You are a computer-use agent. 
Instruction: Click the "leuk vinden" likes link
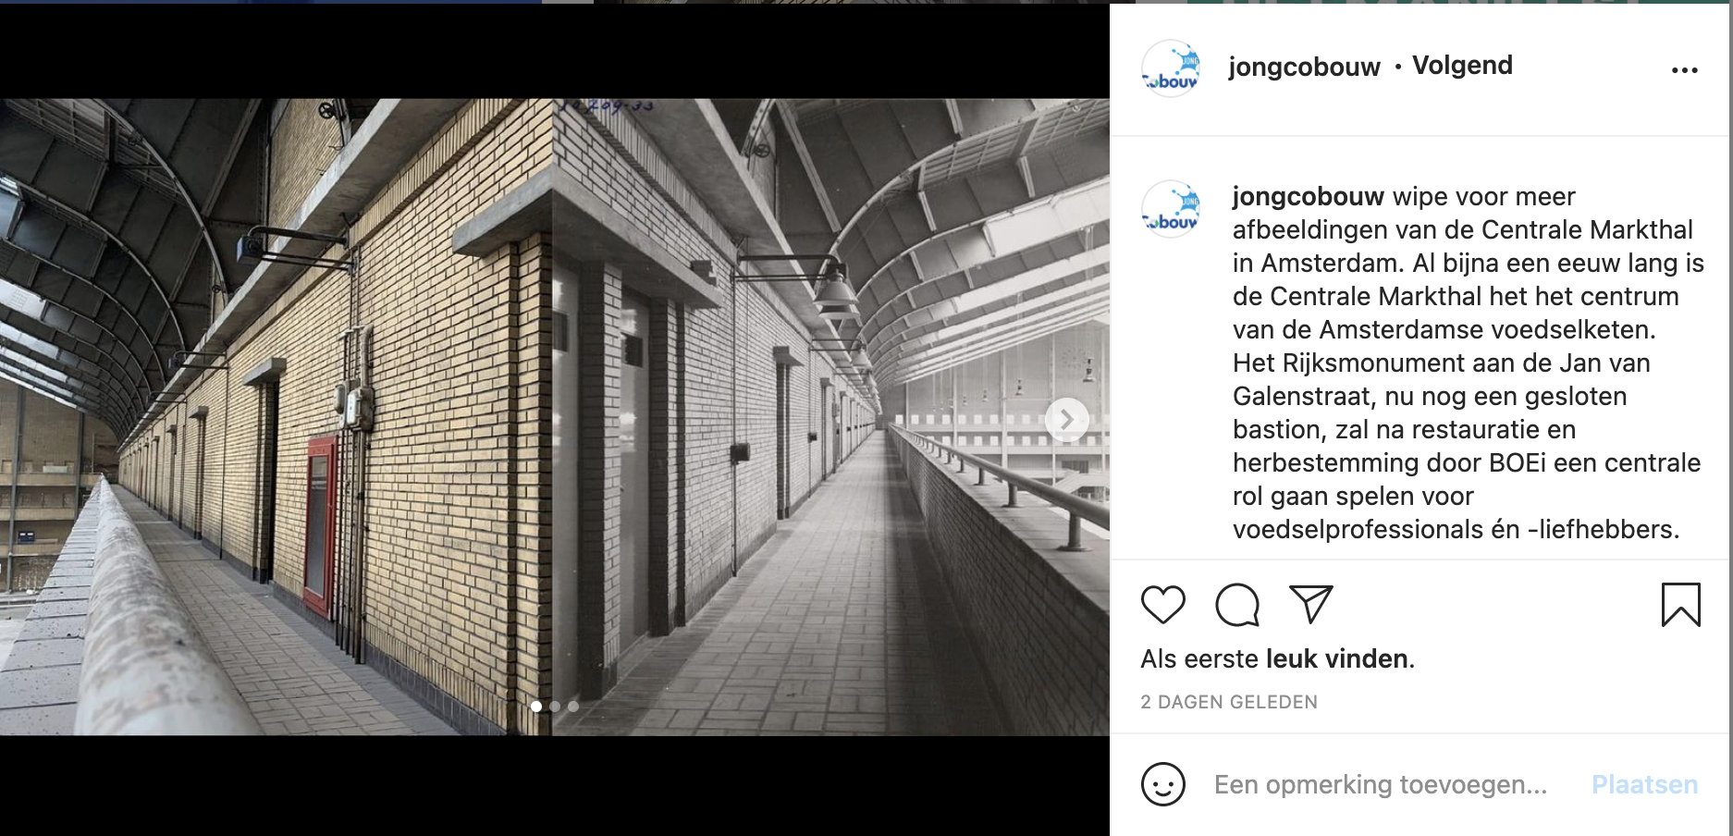(1339, 659)
